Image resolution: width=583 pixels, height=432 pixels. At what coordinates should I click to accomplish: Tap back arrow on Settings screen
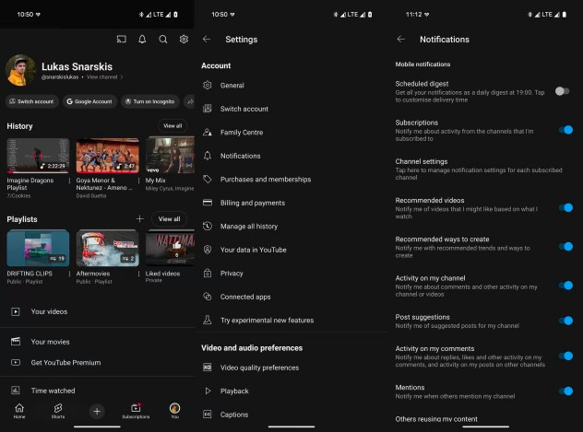tap(207, 39)
